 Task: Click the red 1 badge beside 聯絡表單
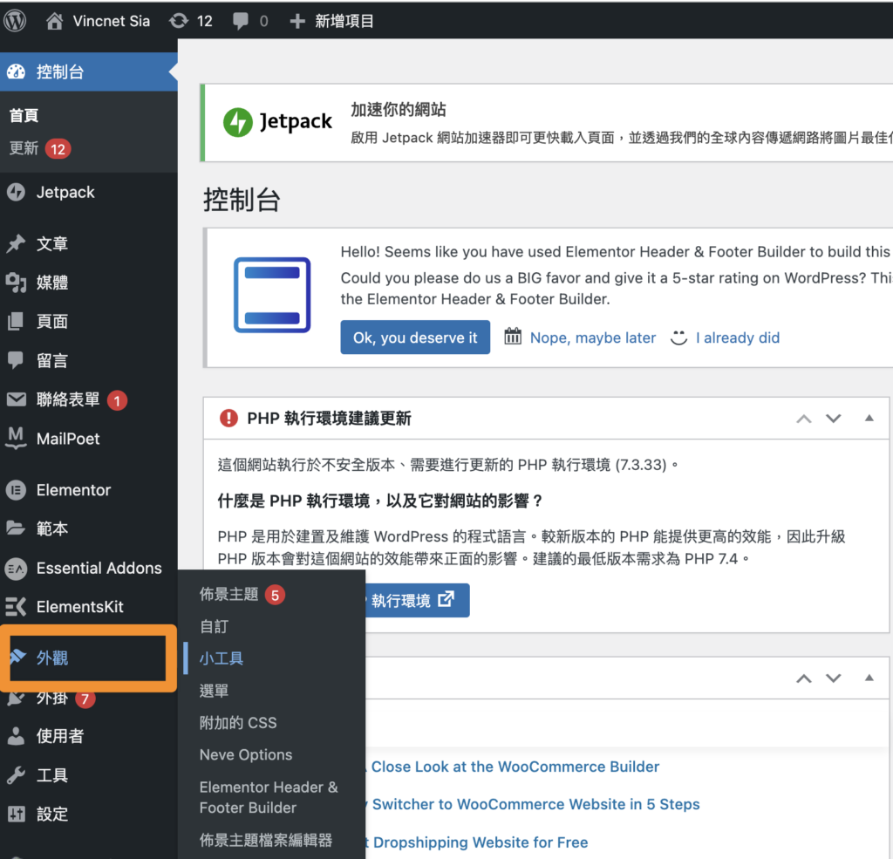tap(117, 400)
